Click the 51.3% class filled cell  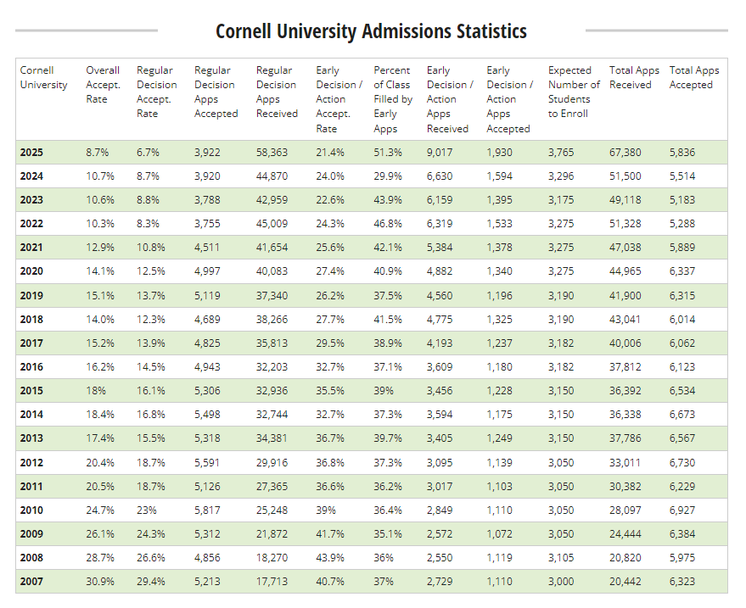click(388, 153)
